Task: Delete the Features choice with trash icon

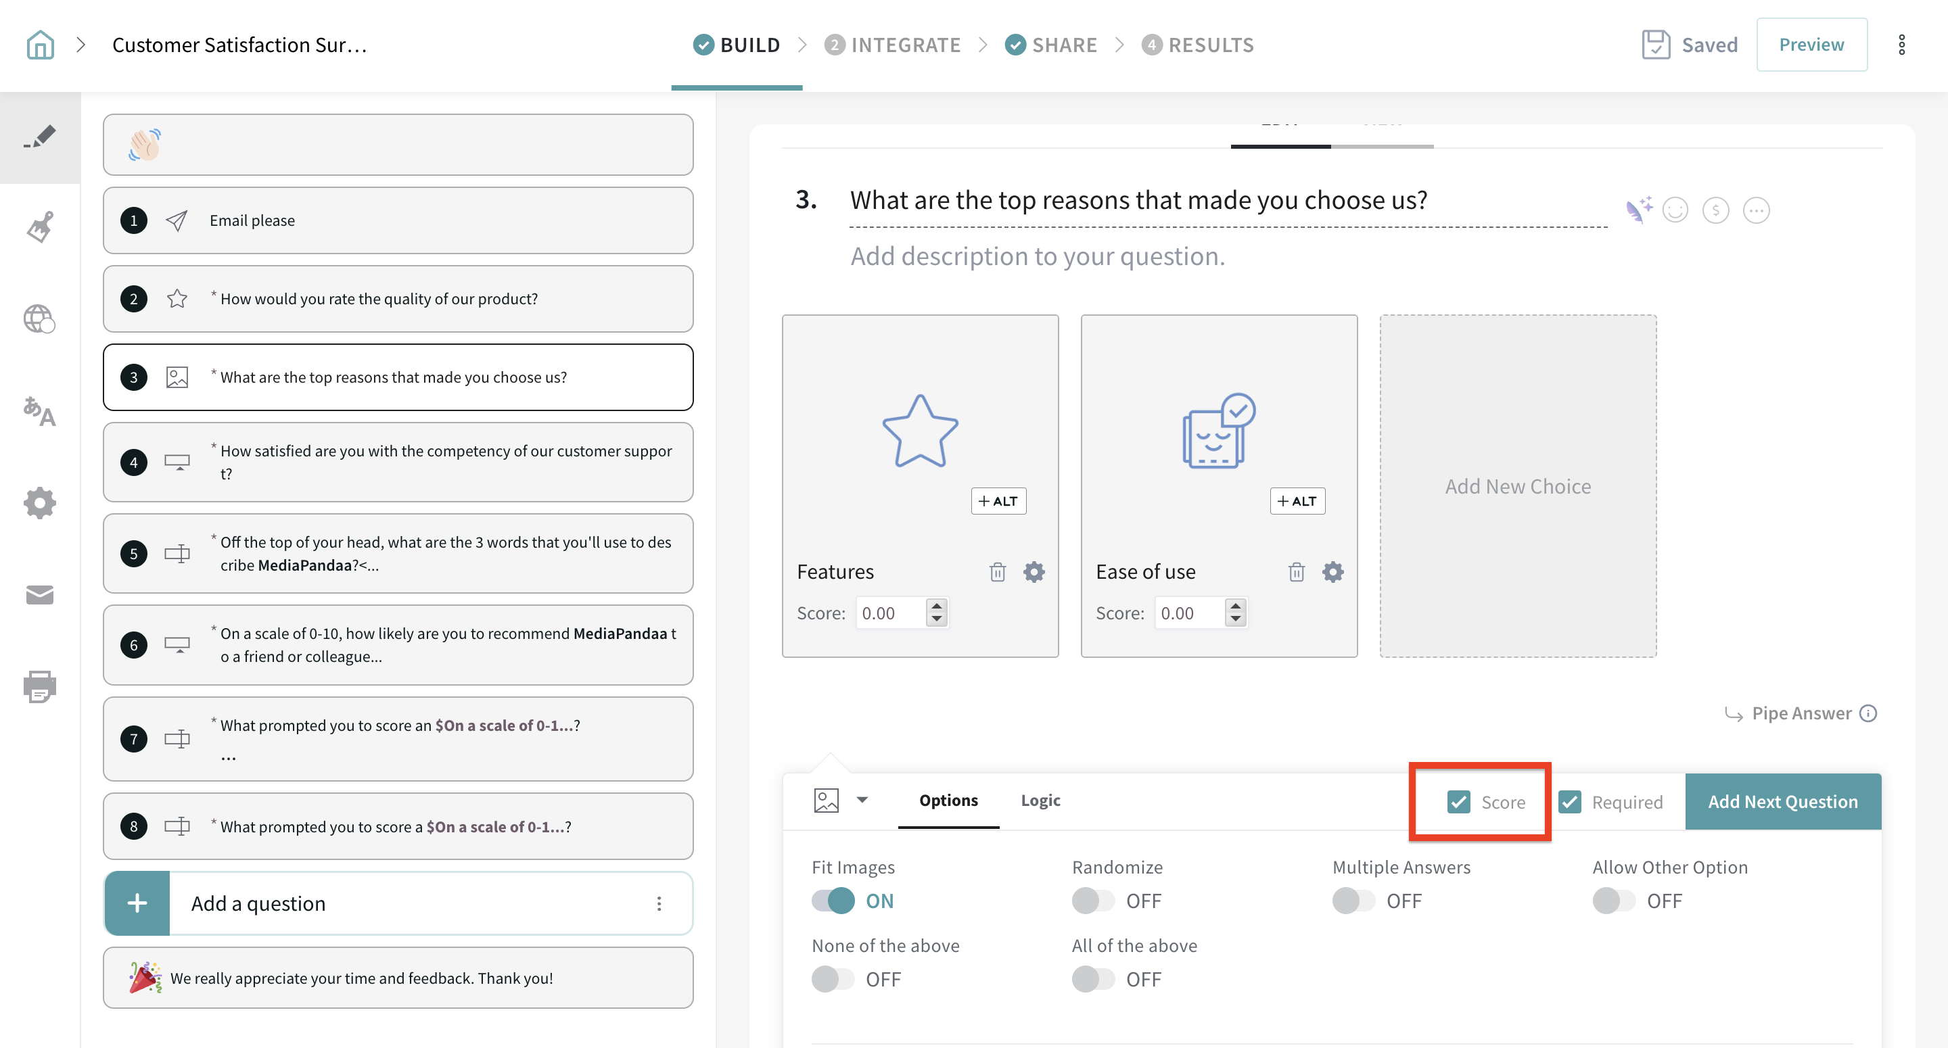Action: 998,573
